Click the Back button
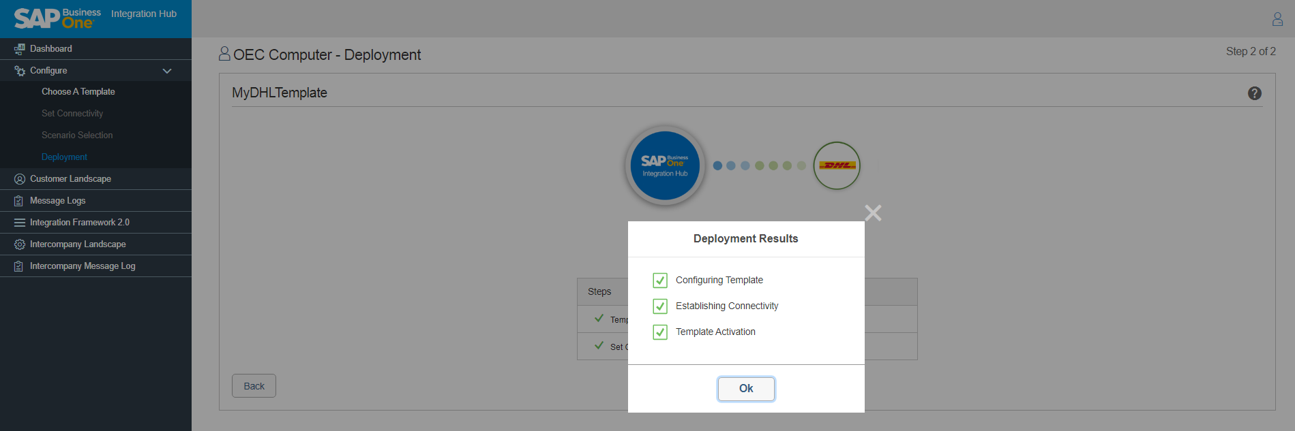The image size is (1295, 431). pyautogui.click(x=254, y=386)
